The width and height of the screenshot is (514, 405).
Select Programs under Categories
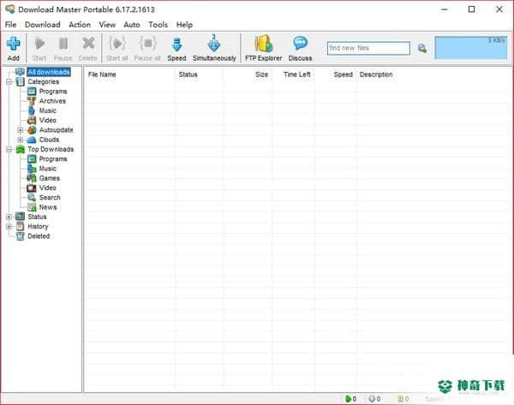point(53,92)
